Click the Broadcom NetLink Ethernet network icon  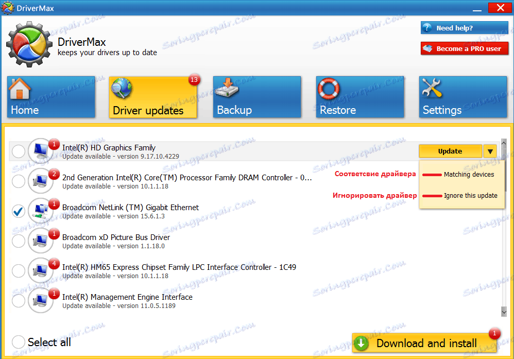[x=41, y=211]
